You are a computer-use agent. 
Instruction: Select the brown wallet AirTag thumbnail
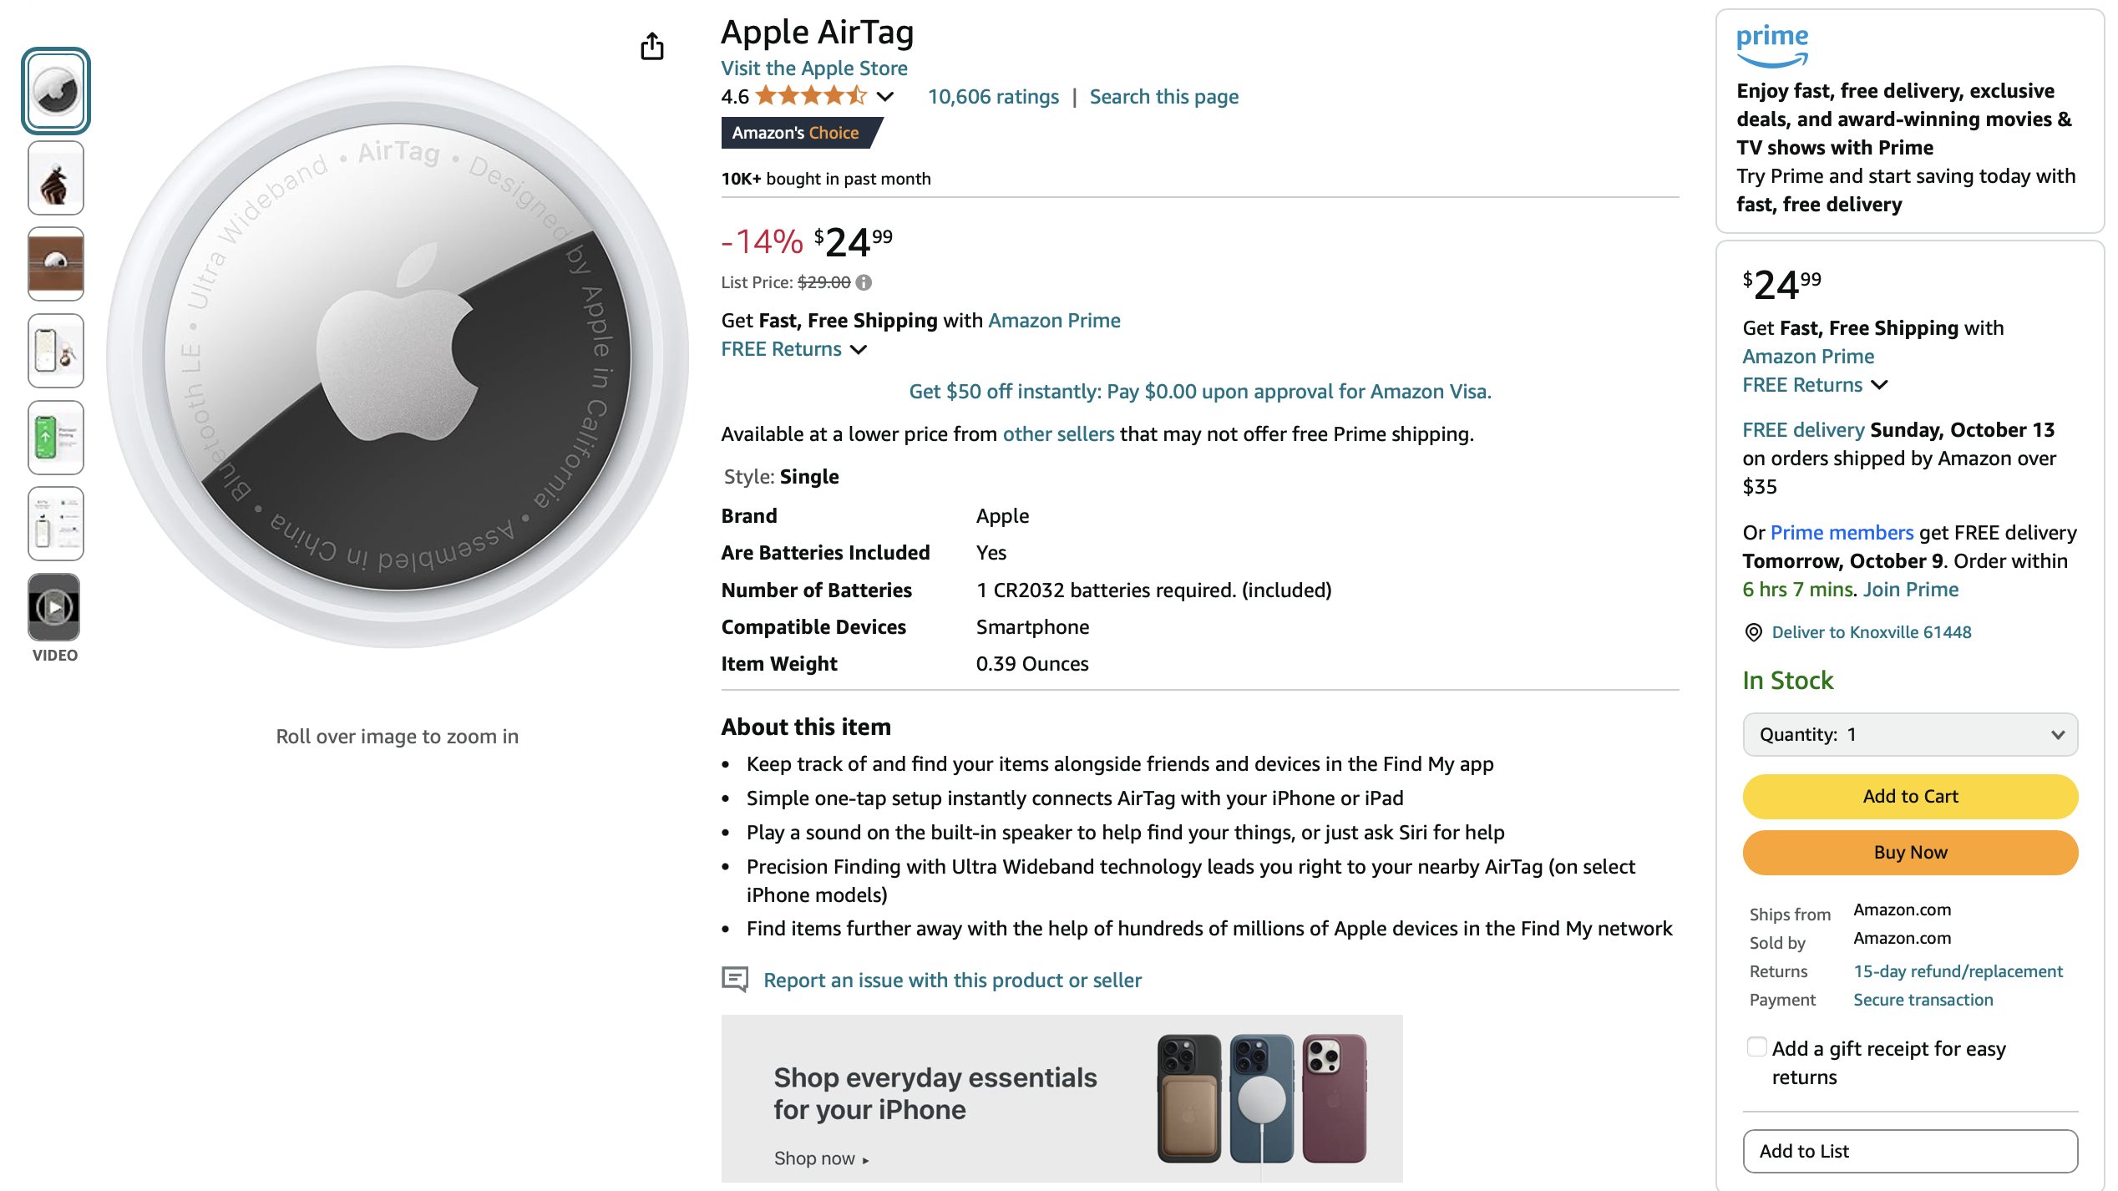click(55, 264)
